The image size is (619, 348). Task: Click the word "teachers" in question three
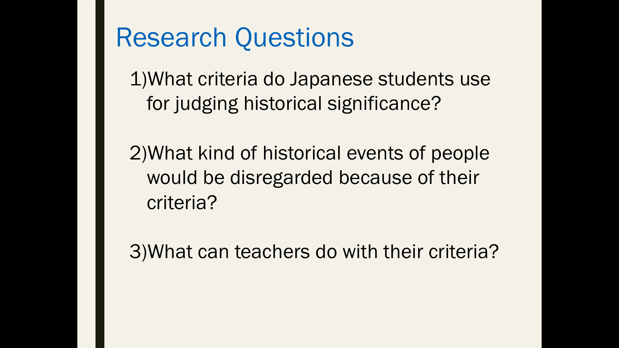point(272,252)
